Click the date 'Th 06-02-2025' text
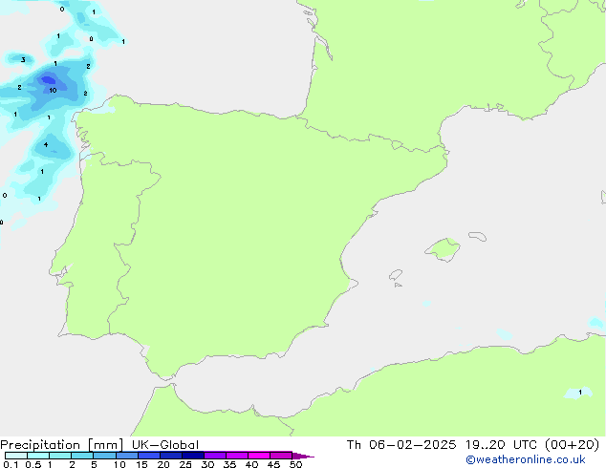Screen dimensions: 606x468 [x=401, y=445]
